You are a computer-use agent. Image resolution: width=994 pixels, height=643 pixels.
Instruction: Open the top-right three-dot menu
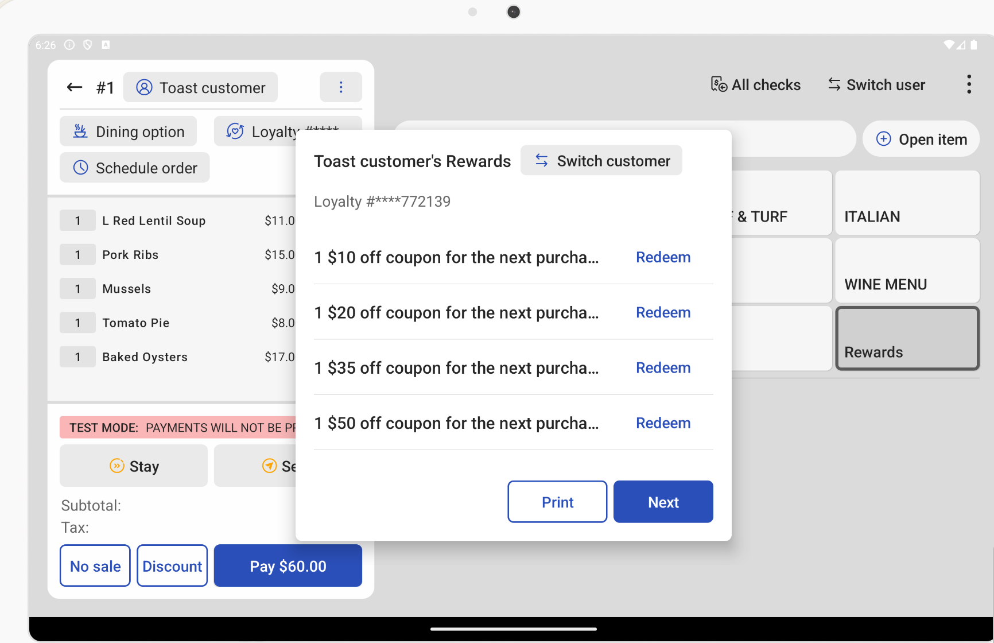tap(969, 85)
